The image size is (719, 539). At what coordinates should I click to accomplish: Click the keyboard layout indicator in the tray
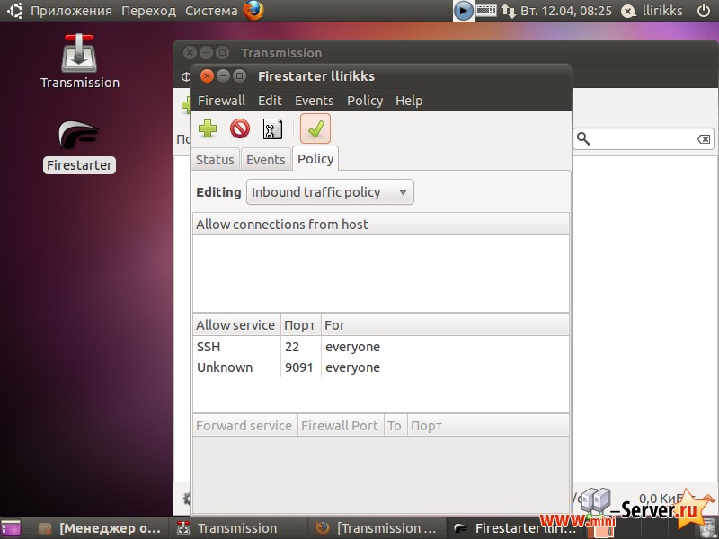[x=486, y=11]
